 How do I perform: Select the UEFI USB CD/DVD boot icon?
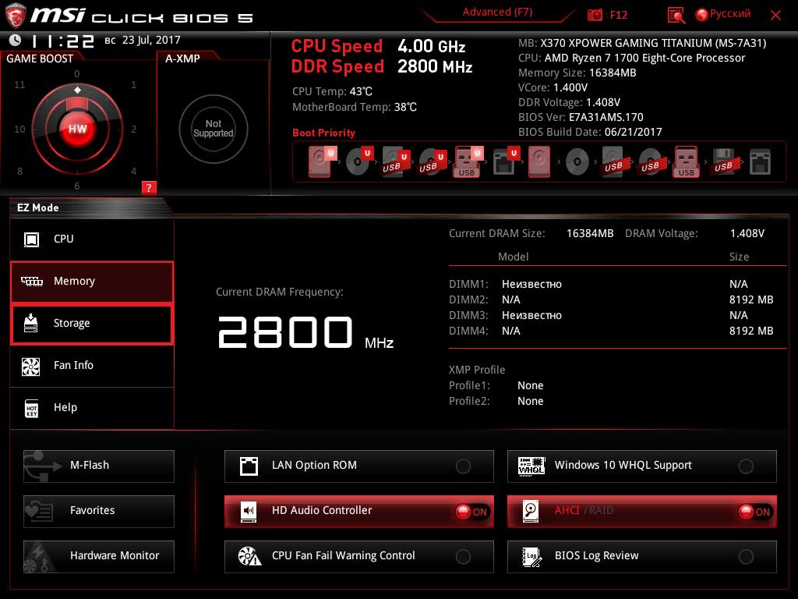[x=432, y=162]
